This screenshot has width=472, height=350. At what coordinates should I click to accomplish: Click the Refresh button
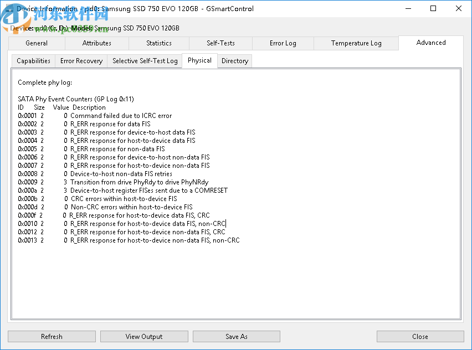(52, 337)
